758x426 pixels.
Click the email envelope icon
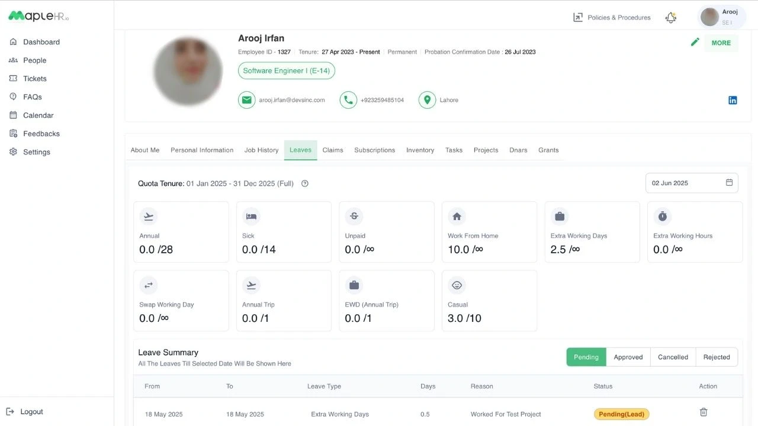246,100
